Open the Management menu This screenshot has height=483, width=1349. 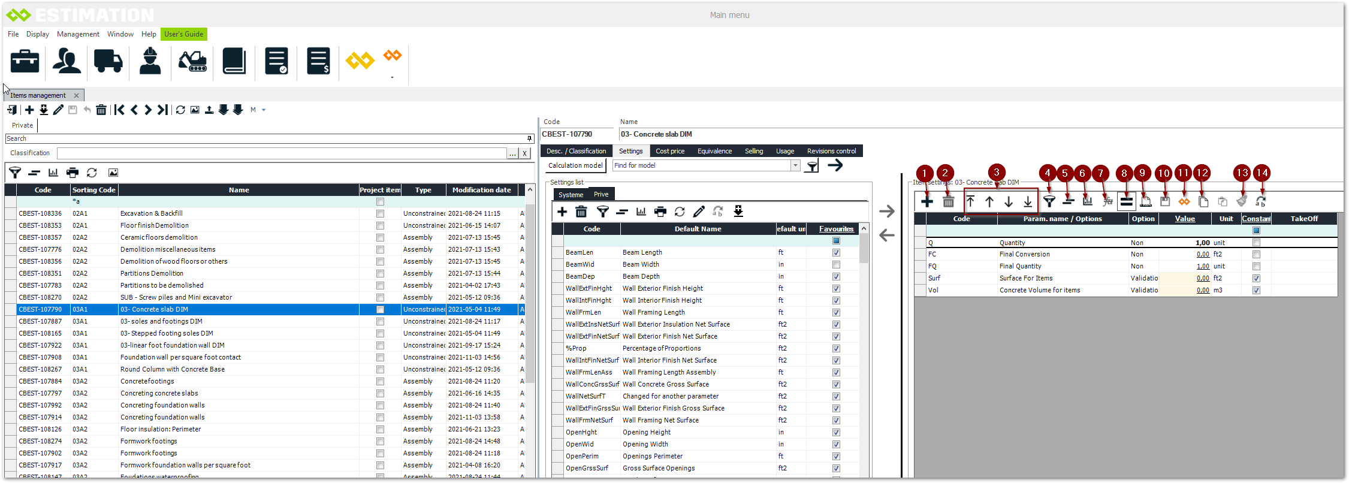(78, 34)
